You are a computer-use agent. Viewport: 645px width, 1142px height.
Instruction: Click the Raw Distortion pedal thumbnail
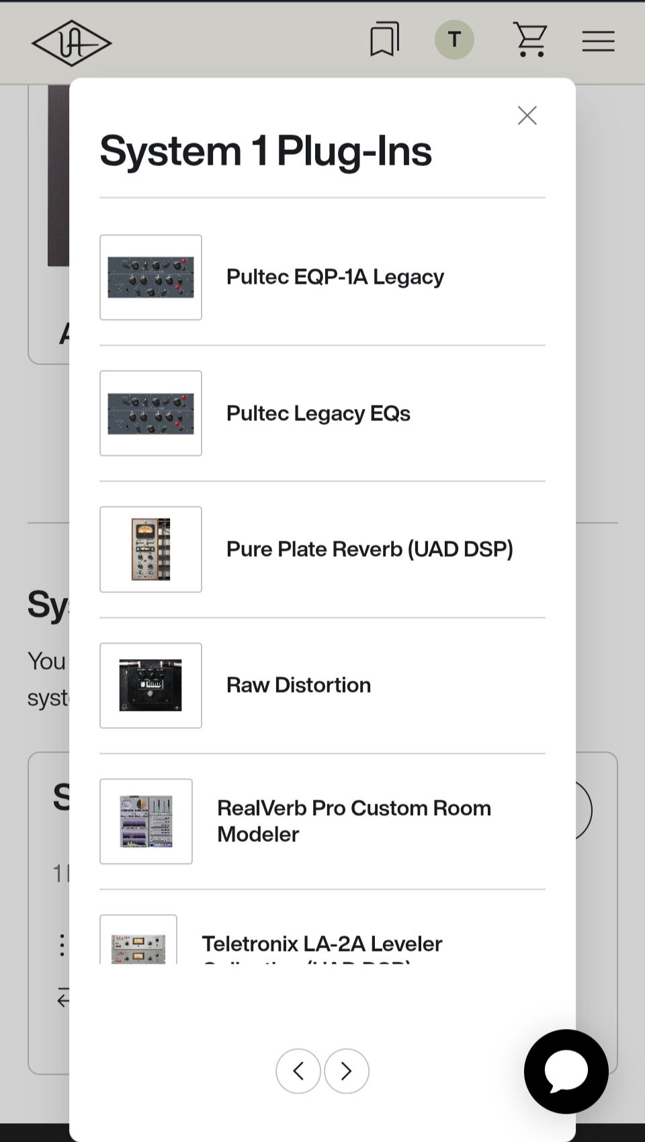(x=150, y=685)
